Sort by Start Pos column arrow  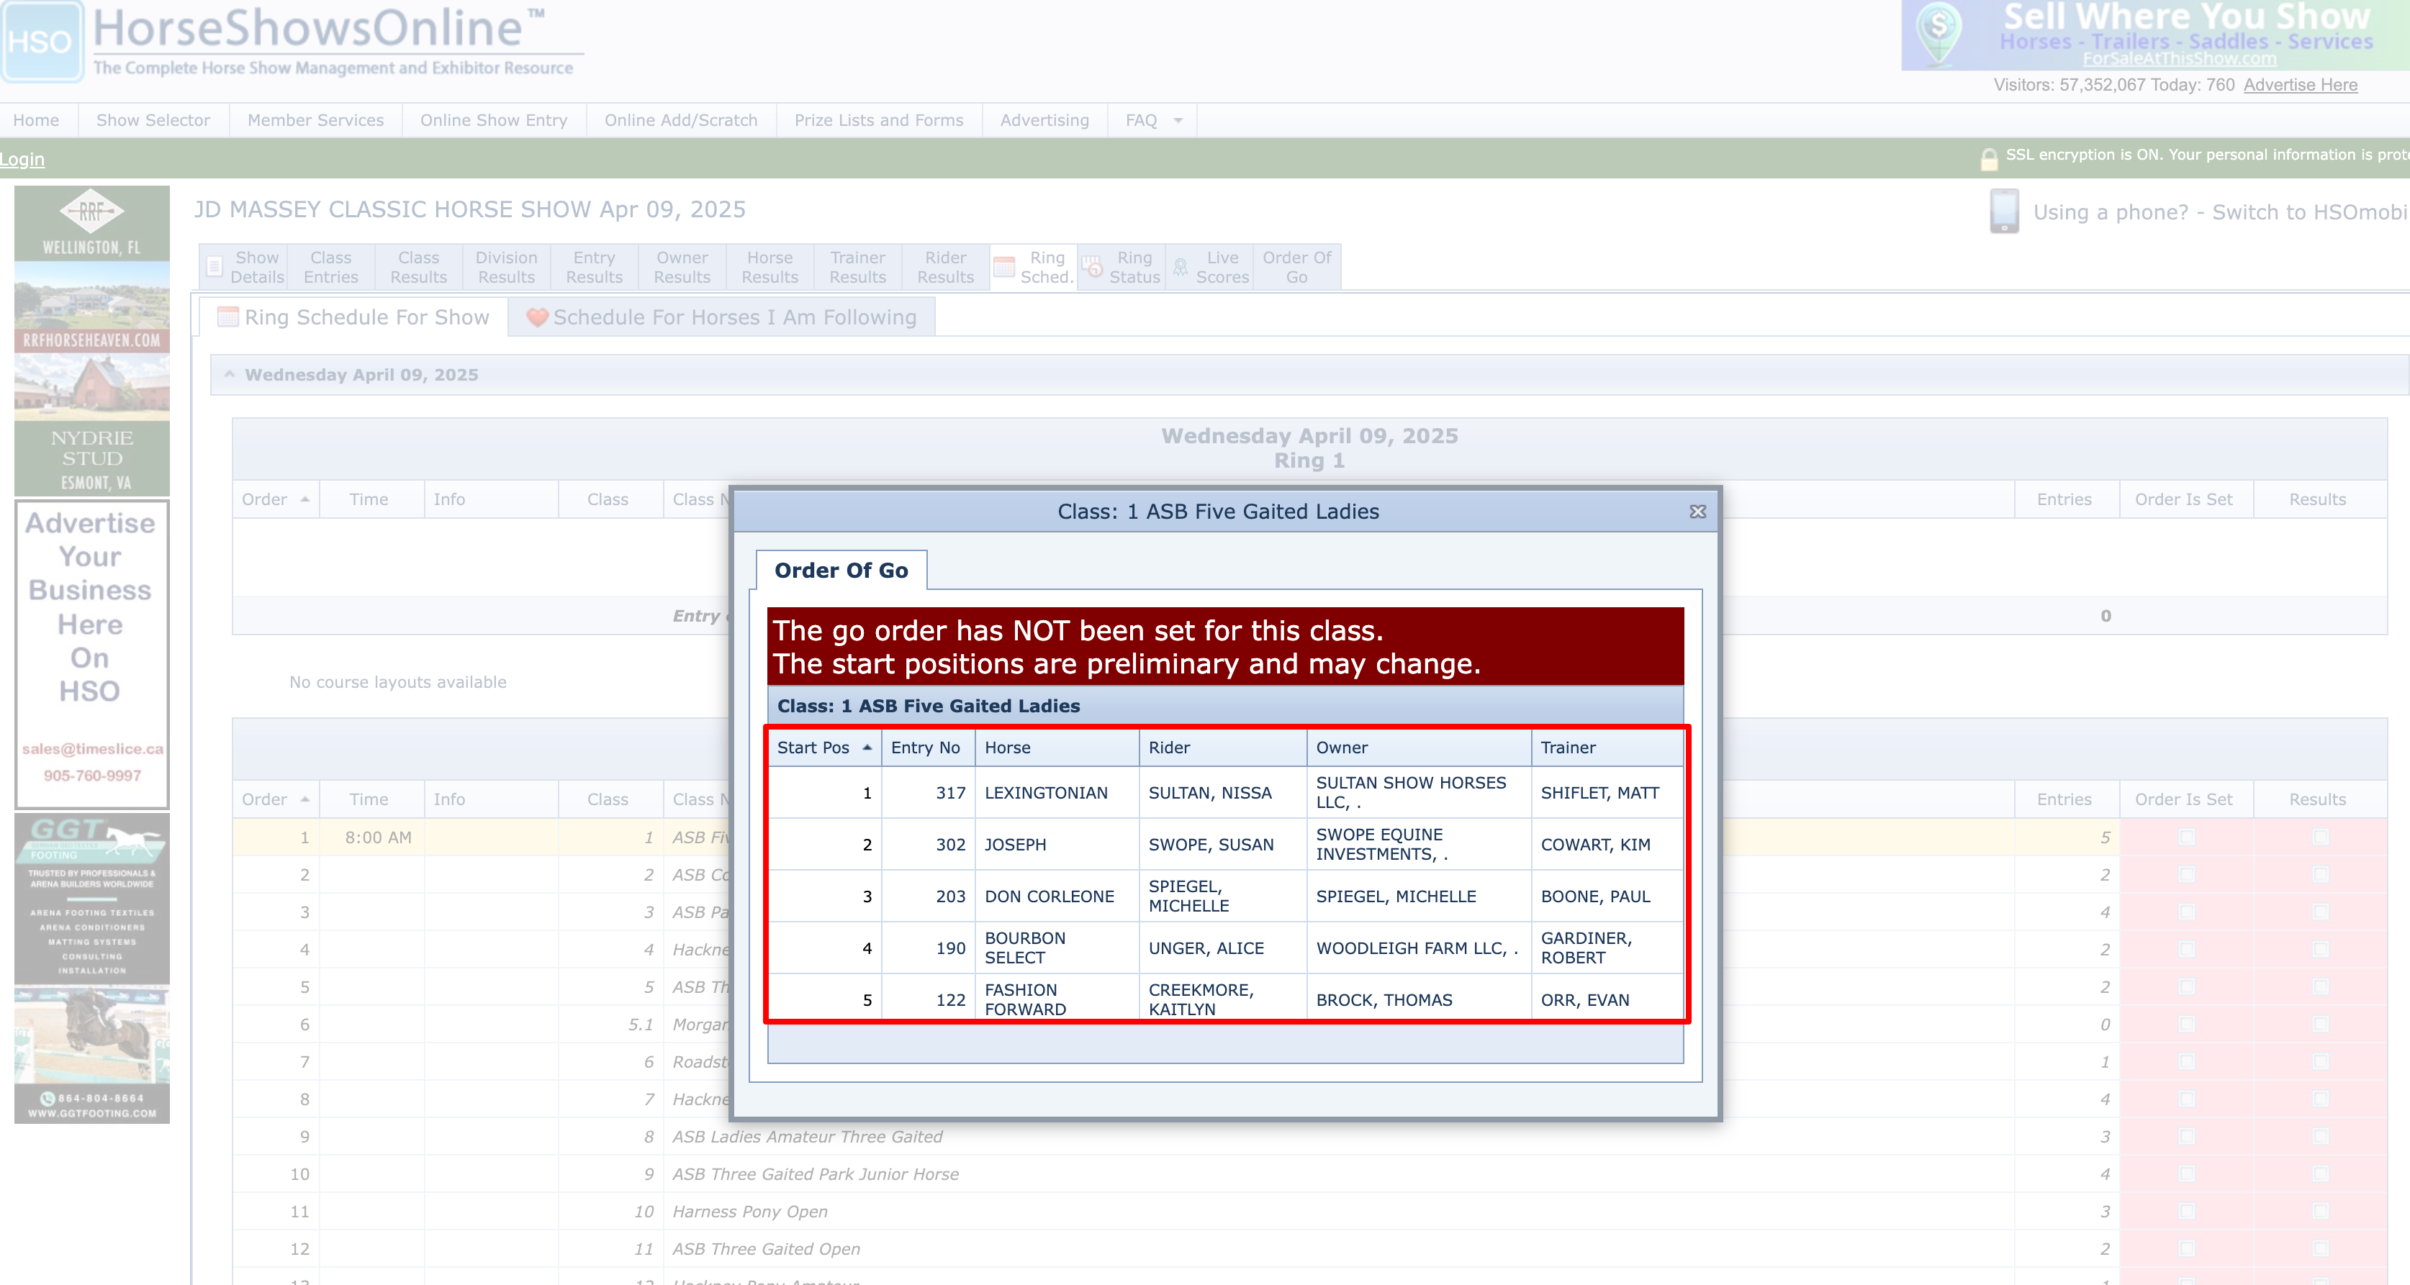pos(867,748)
